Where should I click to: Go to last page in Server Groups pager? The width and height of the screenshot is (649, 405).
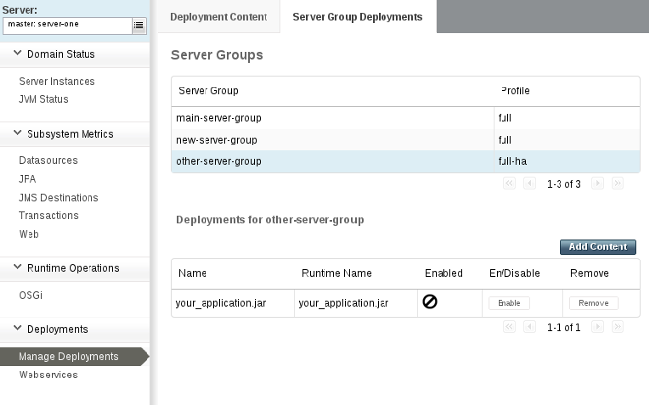[x=618, y=183]
